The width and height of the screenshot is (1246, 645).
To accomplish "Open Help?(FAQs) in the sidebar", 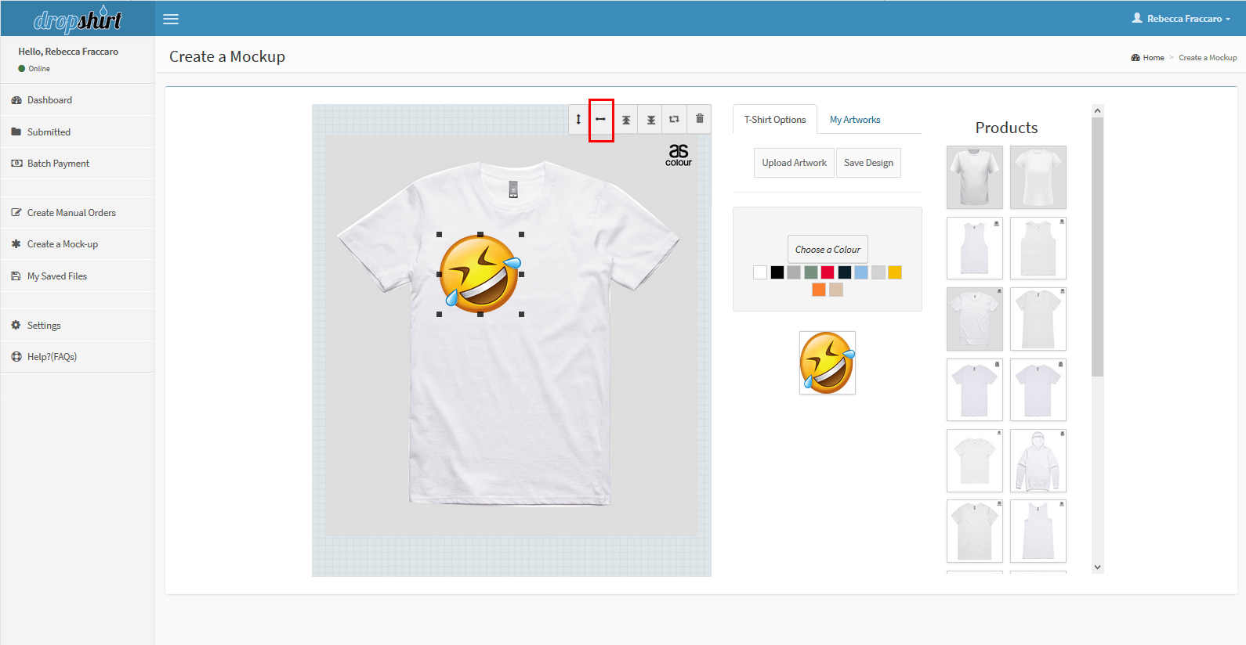I will point(78,357).
